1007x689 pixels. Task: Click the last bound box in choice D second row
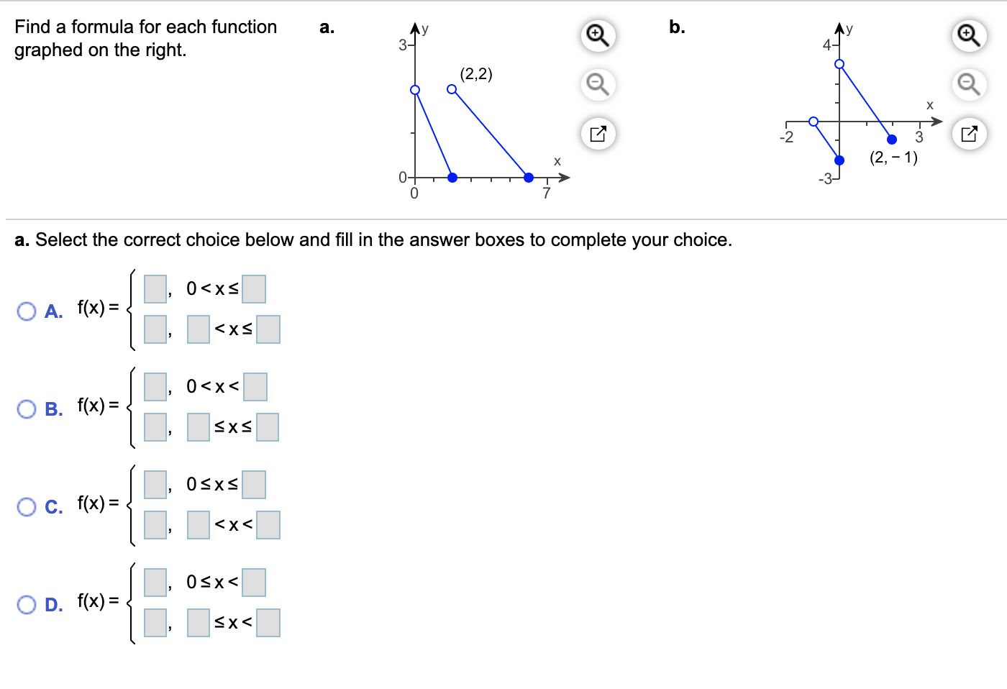click(268, 623)
